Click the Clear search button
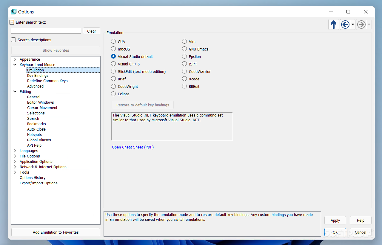The width and height of the screenshot is (382, 245). [92, 31]
